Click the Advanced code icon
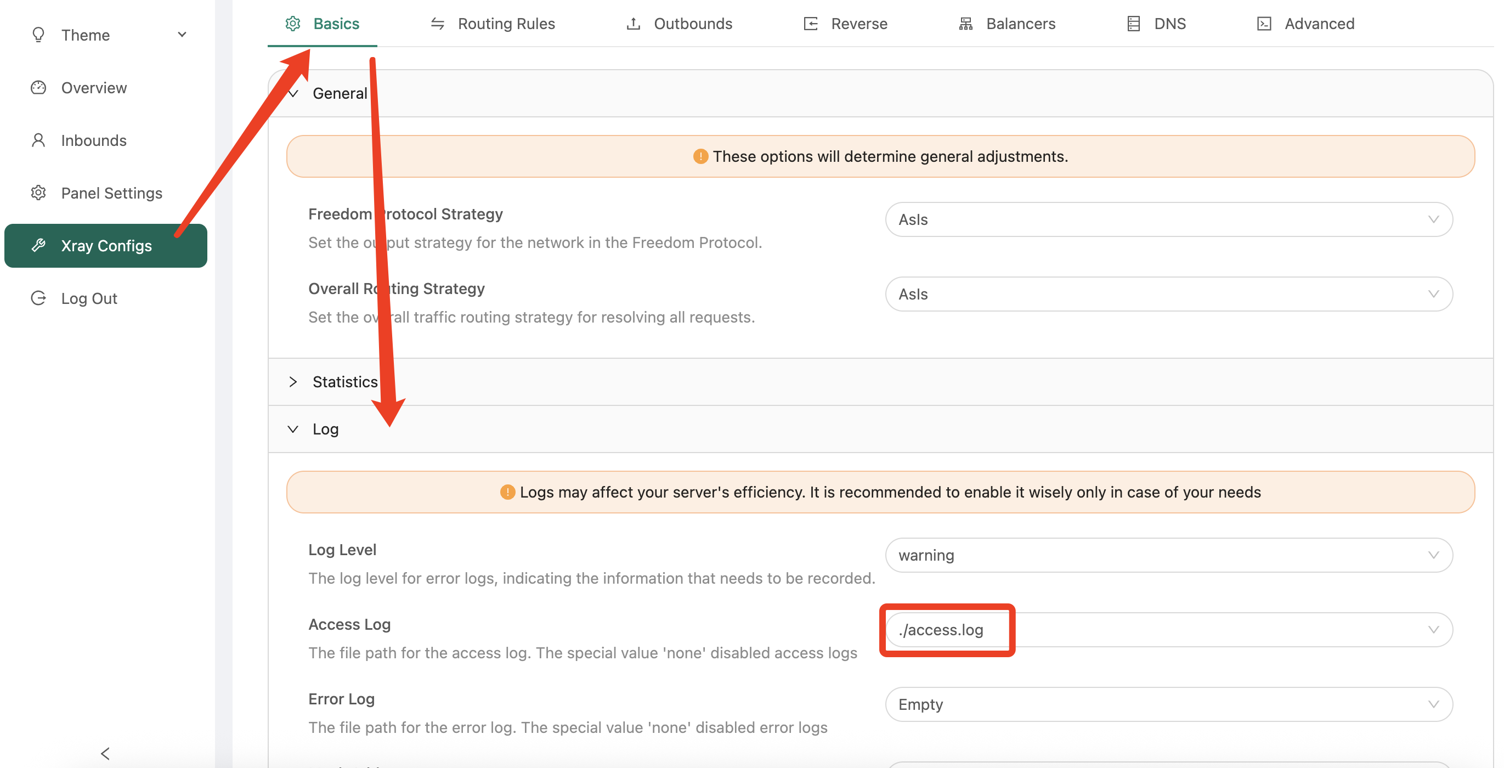 point(1263,24)
